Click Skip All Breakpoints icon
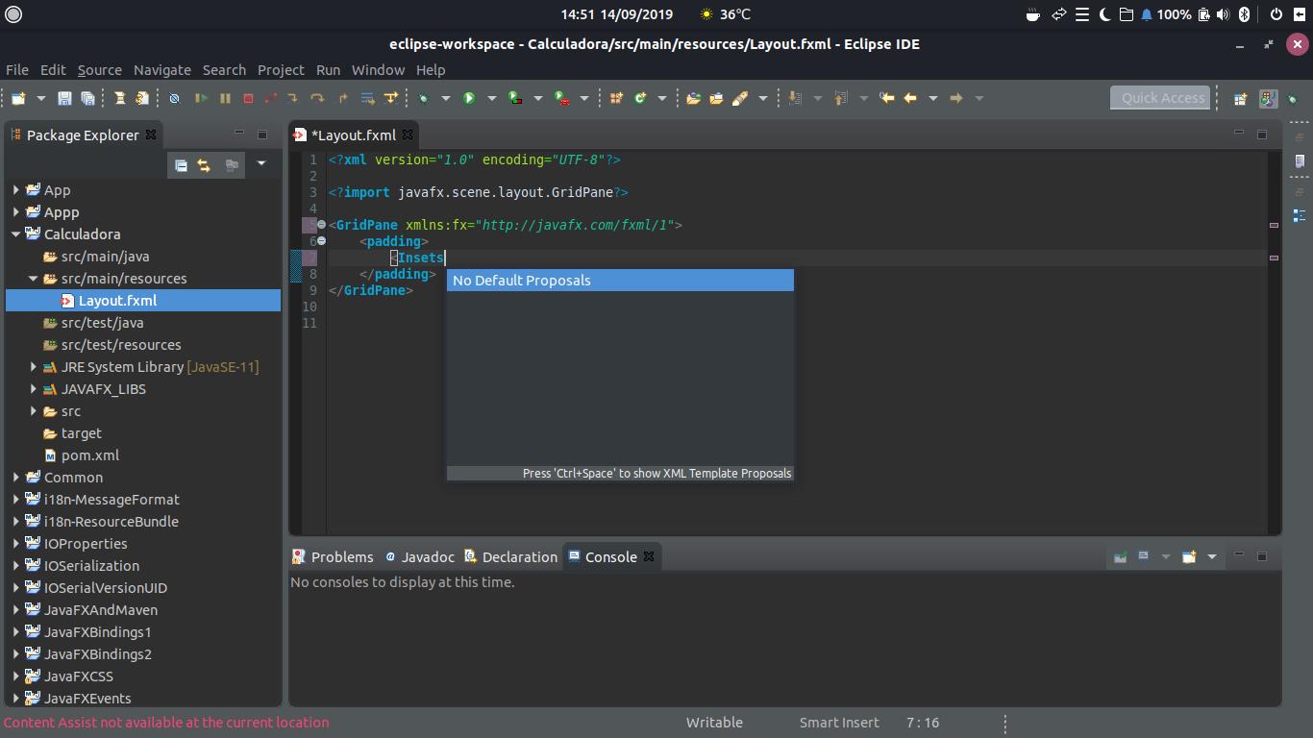The width and height of the screenshot is (1313, 738). coord(174,98)
